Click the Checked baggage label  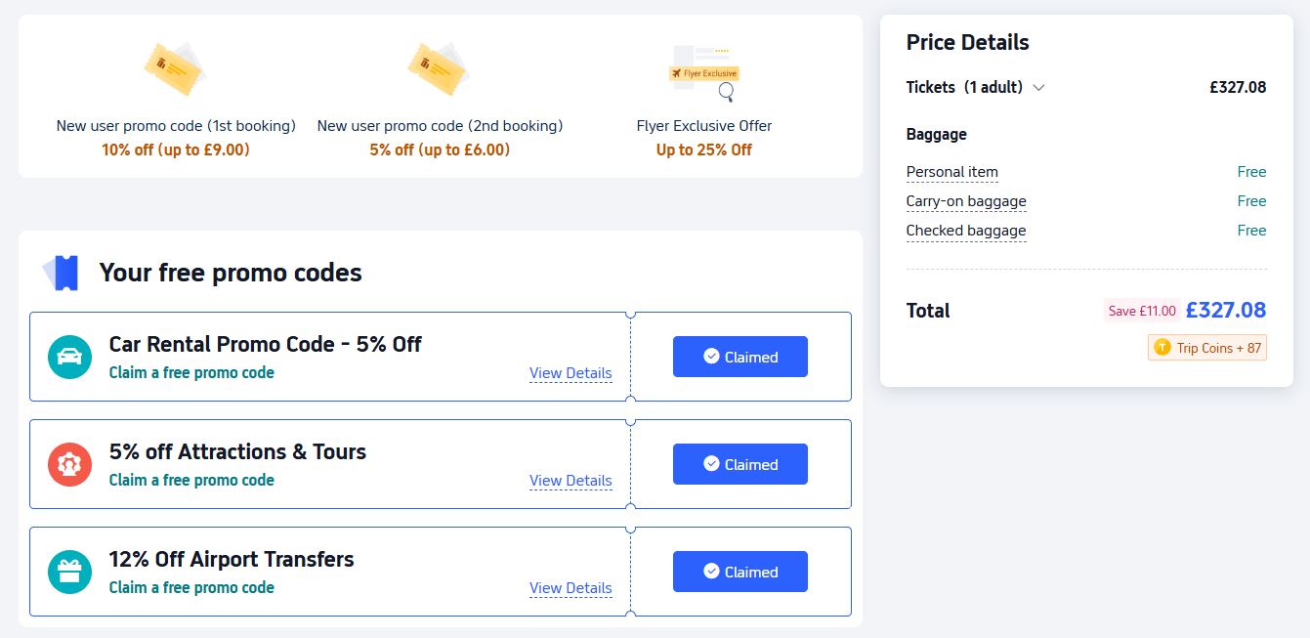point(965,231)
